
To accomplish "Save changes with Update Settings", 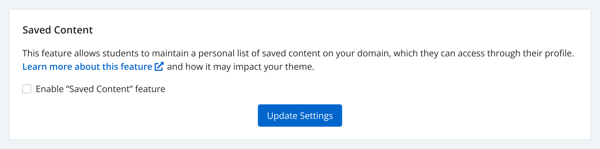I will click(x=300, y=116).
